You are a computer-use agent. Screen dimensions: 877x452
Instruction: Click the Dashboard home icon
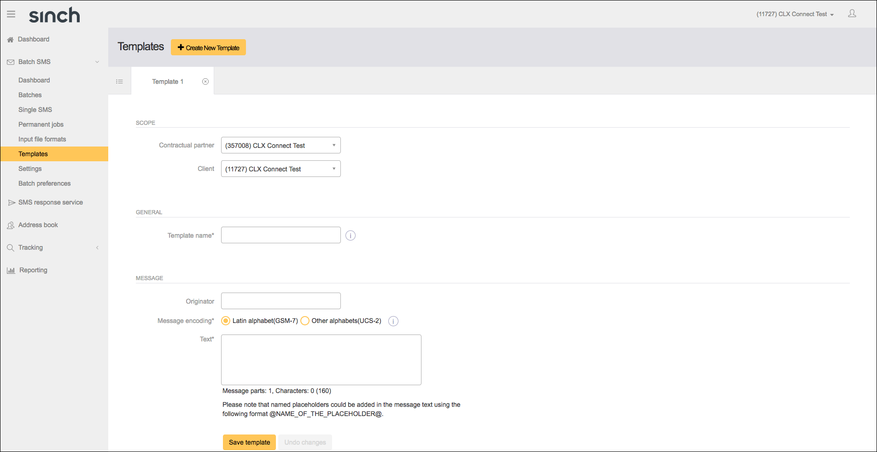tap(10, 39)
